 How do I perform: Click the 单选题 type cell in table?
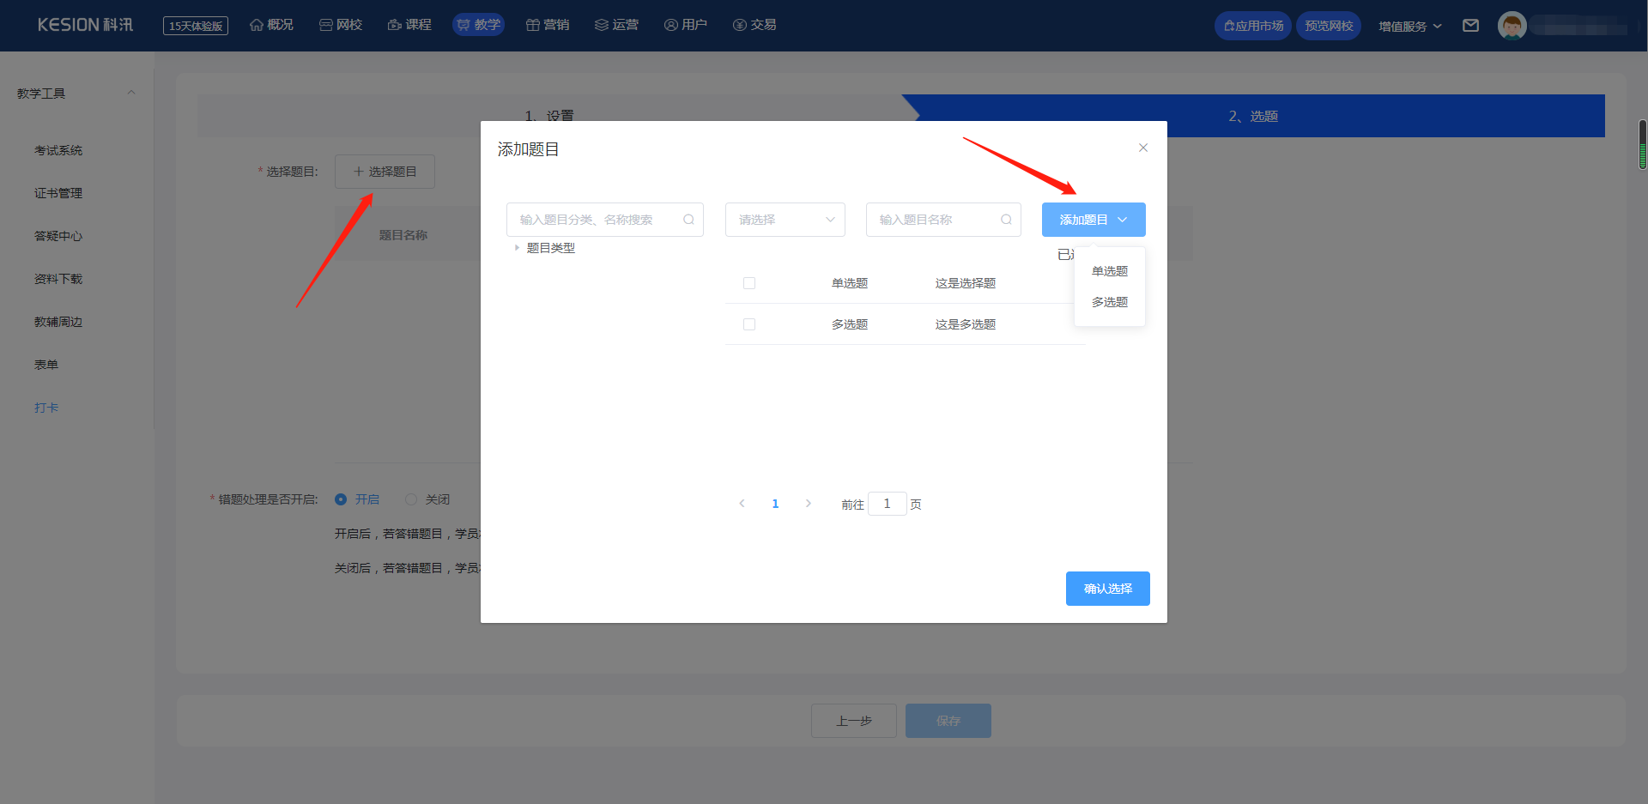850,283
